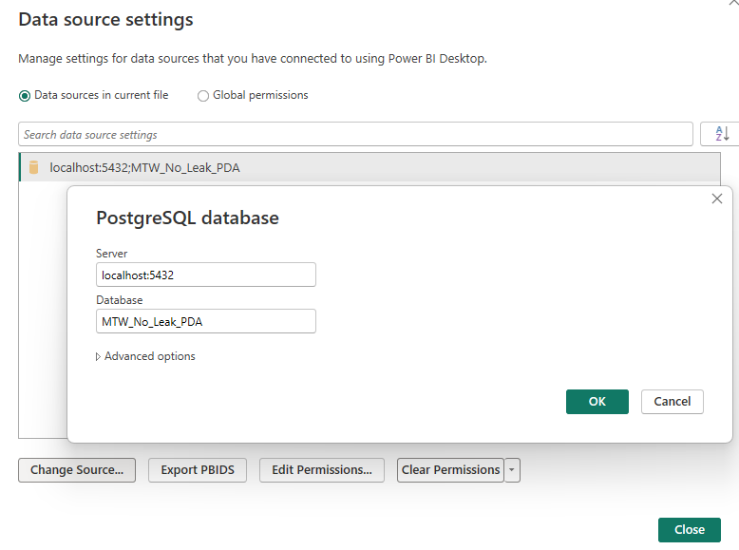This screenshot has width=739, height=550.
Task: Open the Clear Permissions dropdown arrow
Action: tap(512, 470)
